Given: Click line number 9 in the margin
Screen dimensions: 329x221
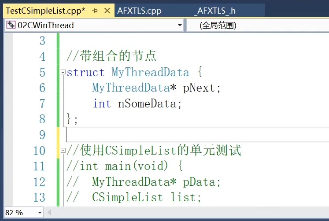Looking at the screenshot, I should click(x=42, y=135).
